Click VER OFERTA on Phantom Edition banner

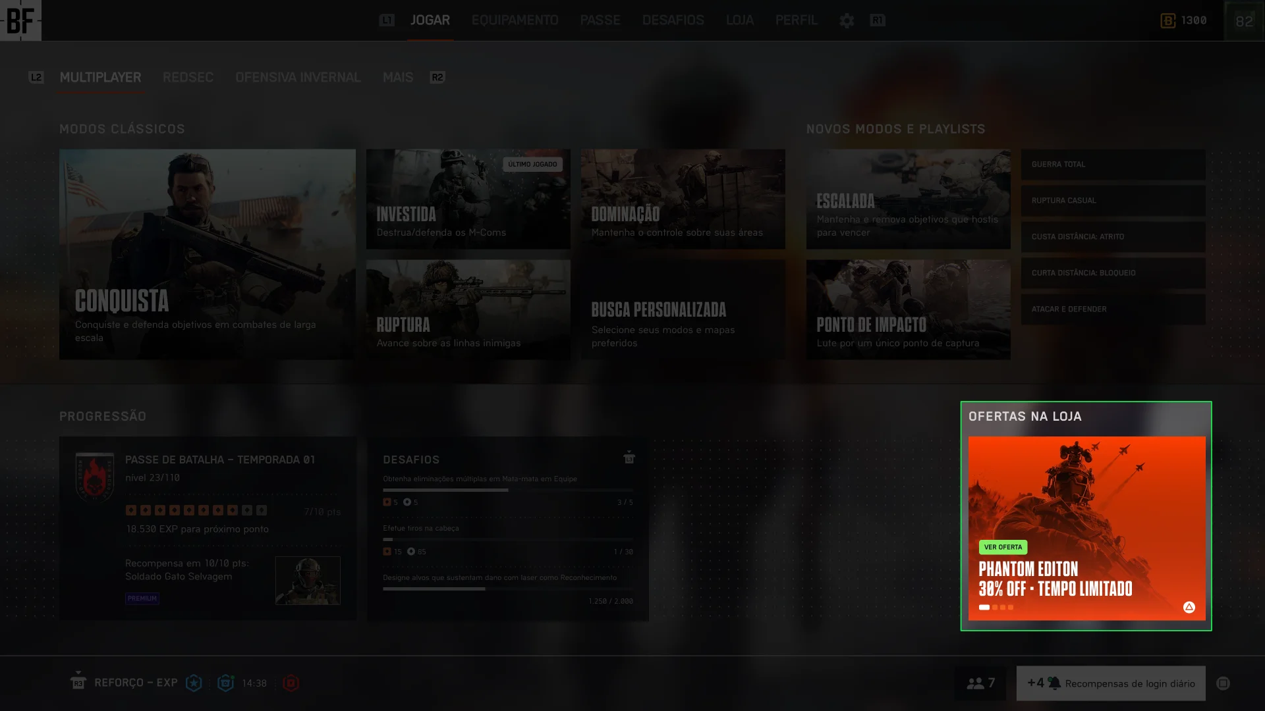pos(1003,547)
